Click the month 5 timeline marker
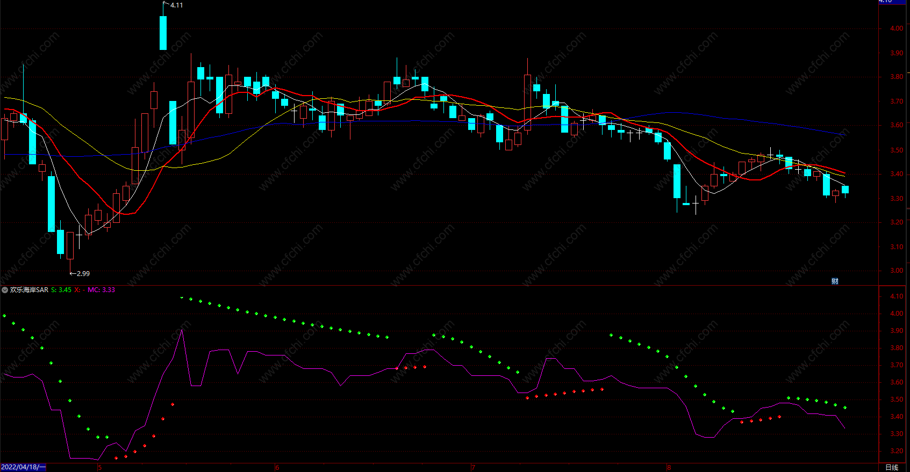Image resolution: width=910 pixels, height=472 pixels. tap(100, 468)
